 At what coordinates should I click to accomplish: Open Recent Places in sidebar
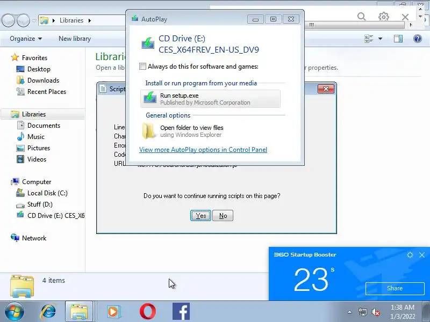pyautogui.click(x=47, y=91)
